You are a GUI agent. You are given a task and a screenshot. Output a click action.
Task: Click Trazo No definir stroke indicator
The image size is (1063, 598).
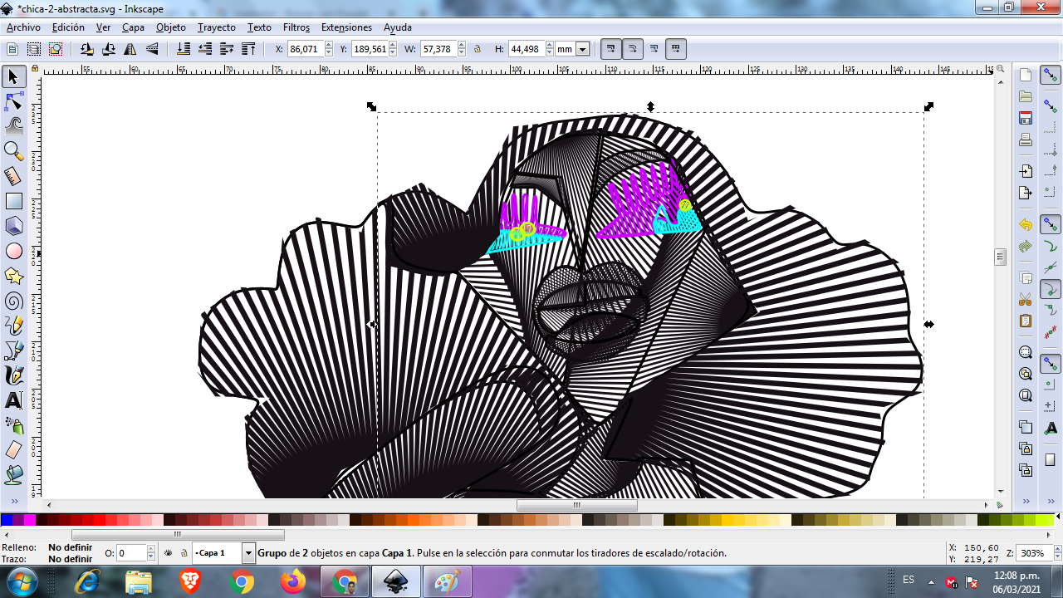[70, 559]
